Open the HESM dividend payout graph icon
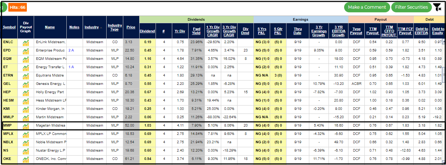446x165 pixels. (x=26, y=100)
